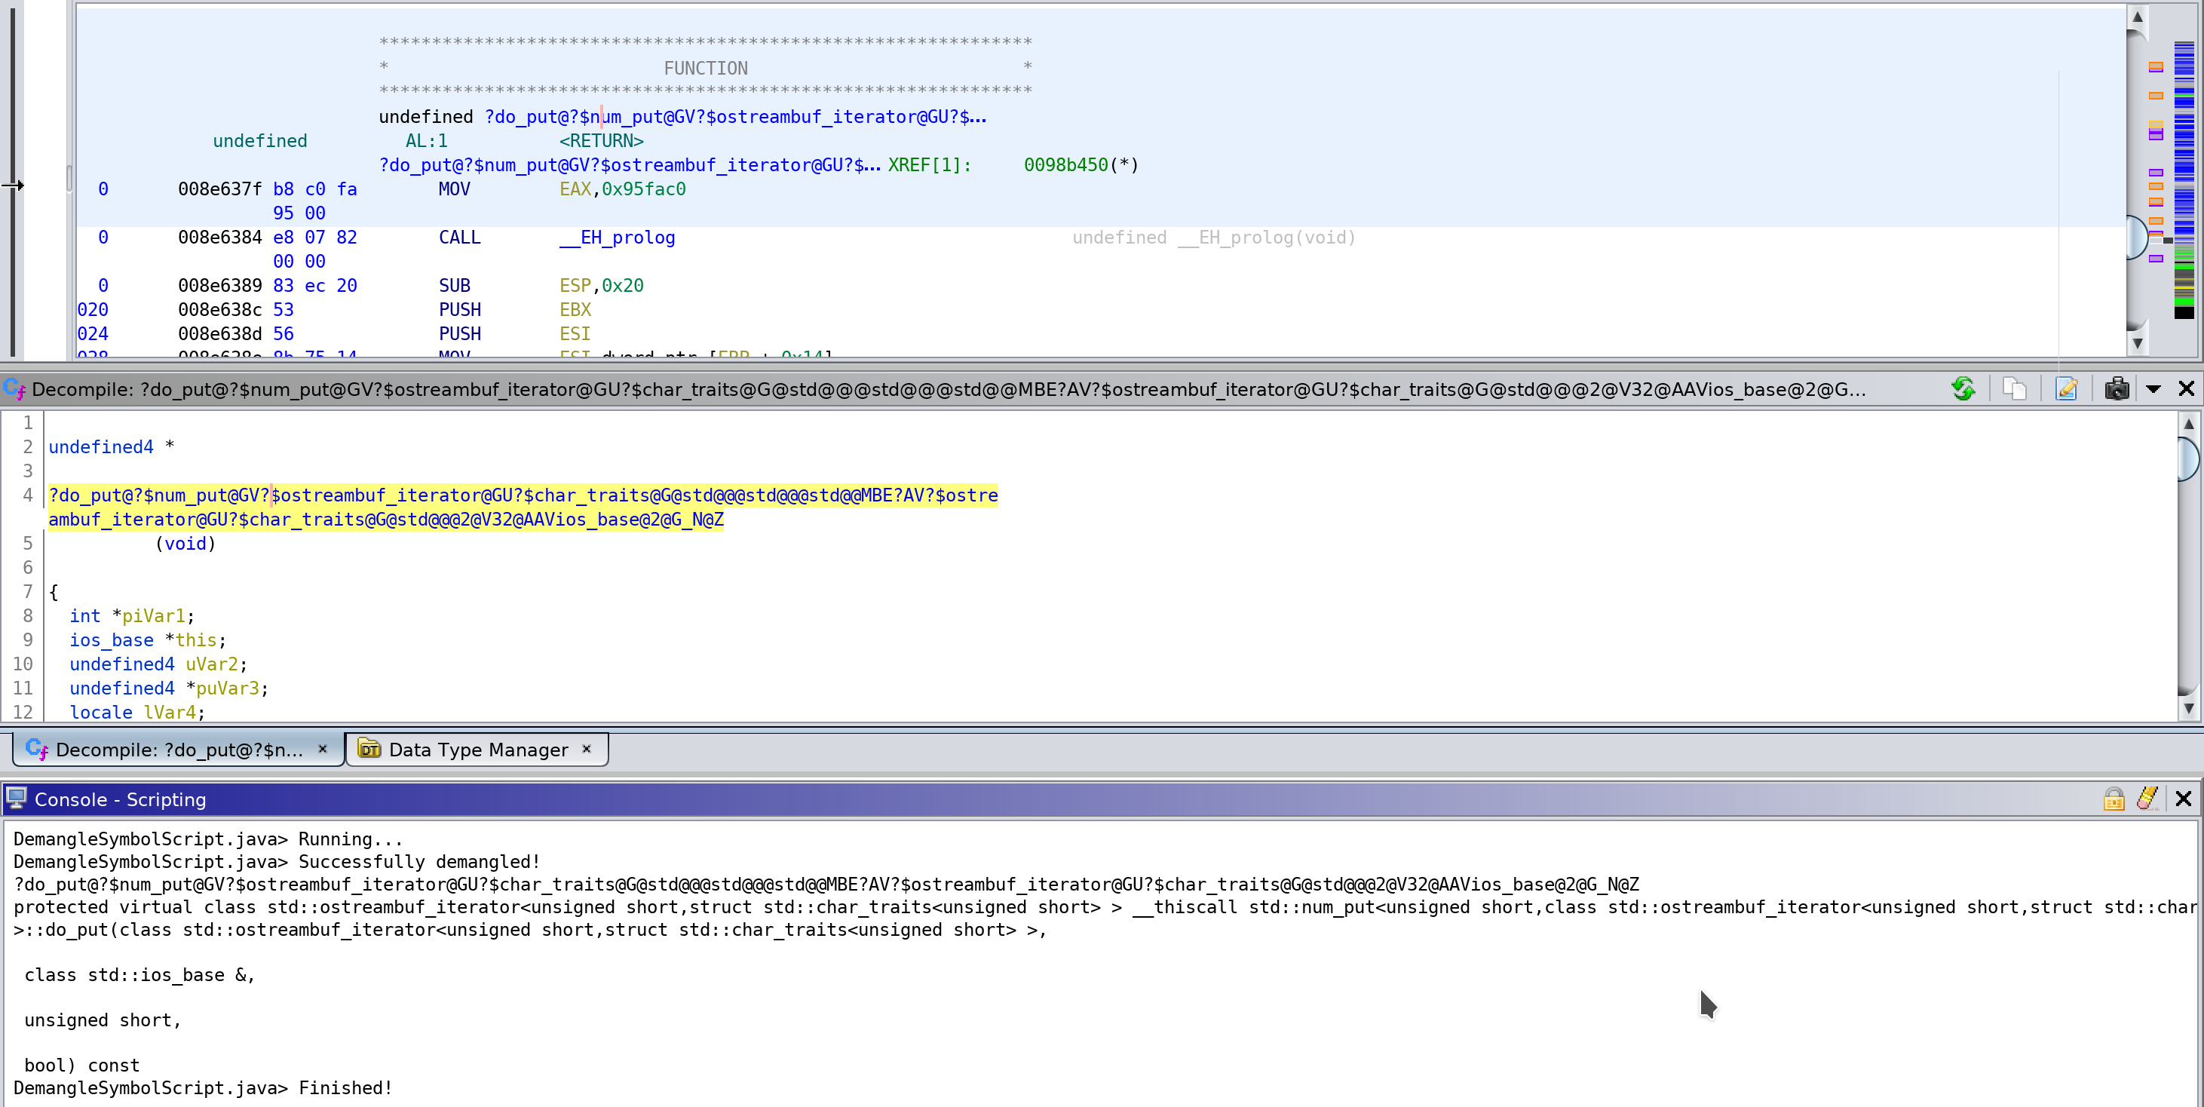
Task: Click the undefined4 return type on line 2
Action: click(100, 446)
